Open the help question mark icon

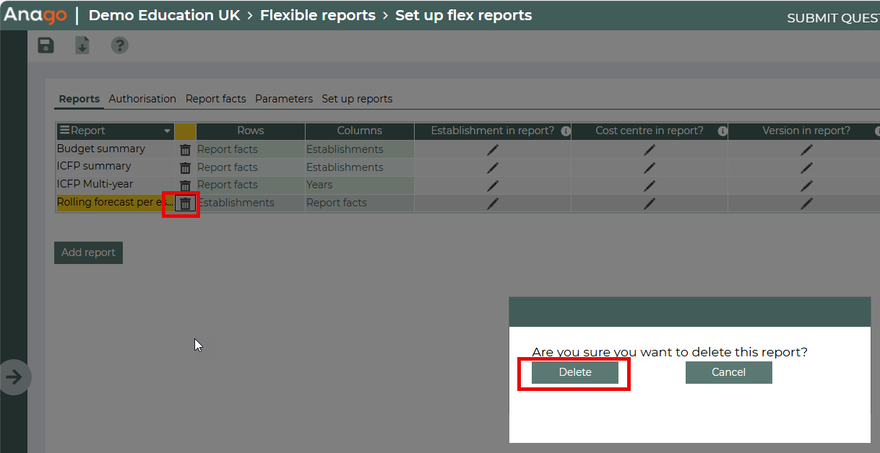tap(119, 45)
